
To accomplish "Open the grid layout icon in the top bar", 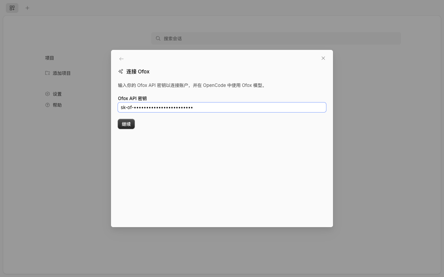I will (x=12, y=8).
